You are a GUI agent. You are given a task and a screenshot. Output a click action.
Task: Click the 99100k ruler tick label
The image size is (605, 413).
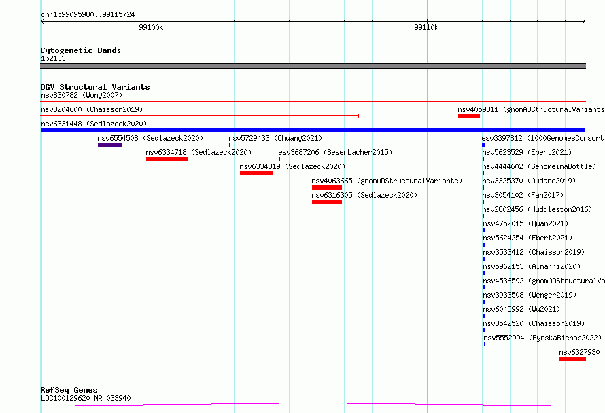click(x=151, y=27)
